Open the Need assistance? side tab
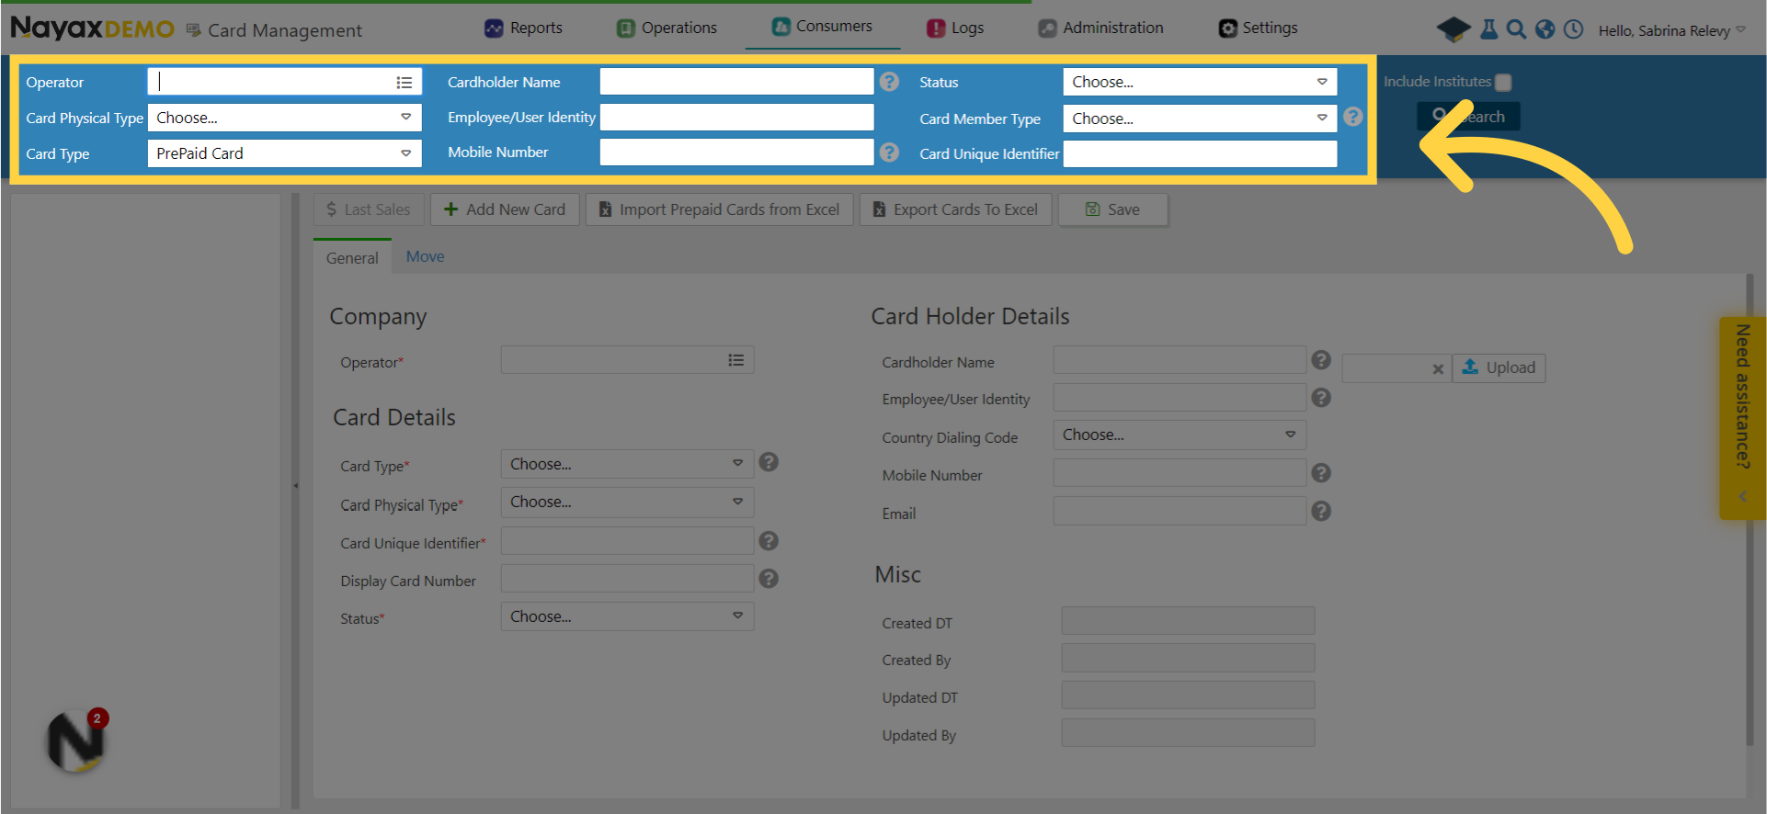This screenshot has height=814, width=1767. pyautogui.click(x=1742, y=418)
